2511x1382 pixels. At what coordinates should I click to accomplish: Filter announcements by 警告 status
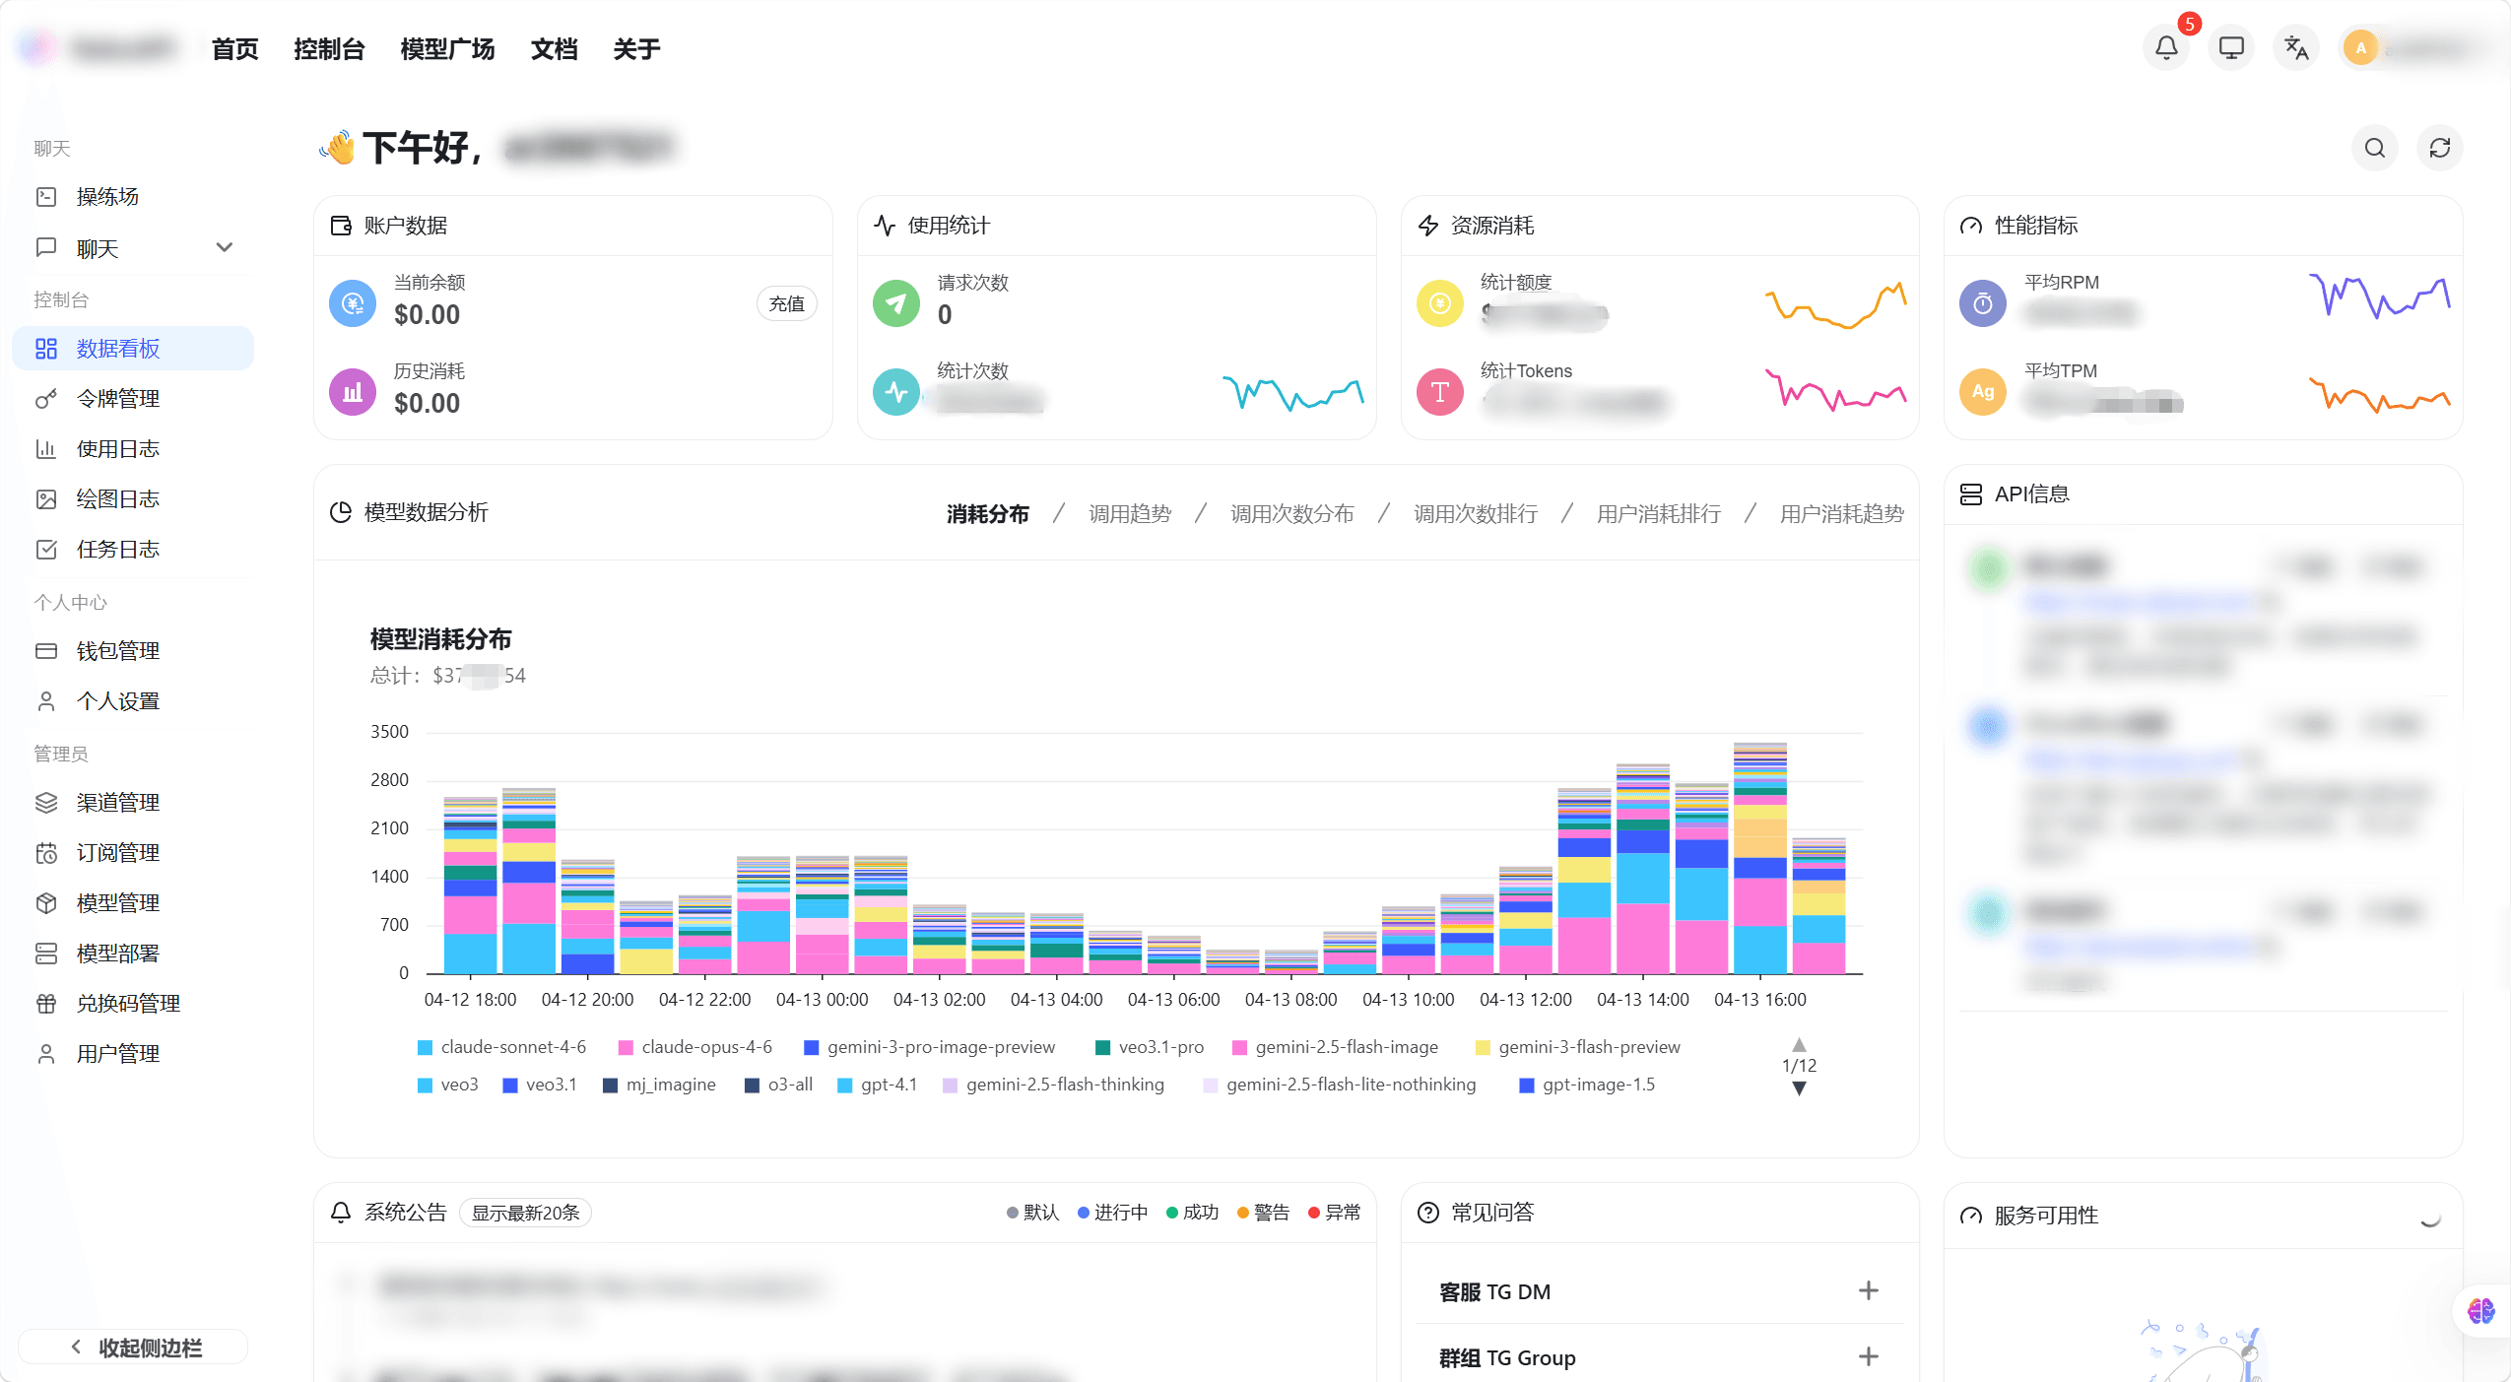coord(1271,1213)
